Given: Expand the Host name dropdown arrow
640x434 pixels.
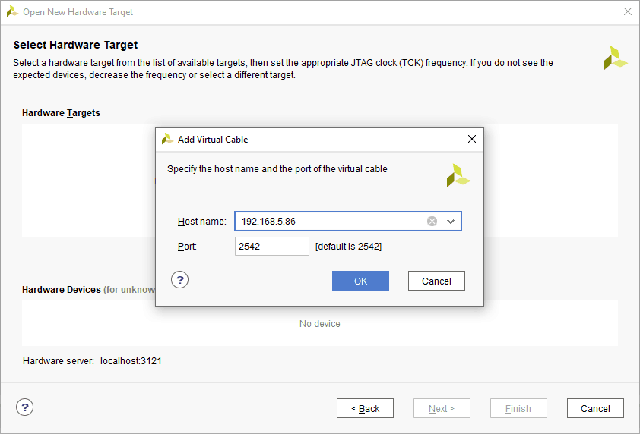Looking at the screenshot, I should click(451, 222).
